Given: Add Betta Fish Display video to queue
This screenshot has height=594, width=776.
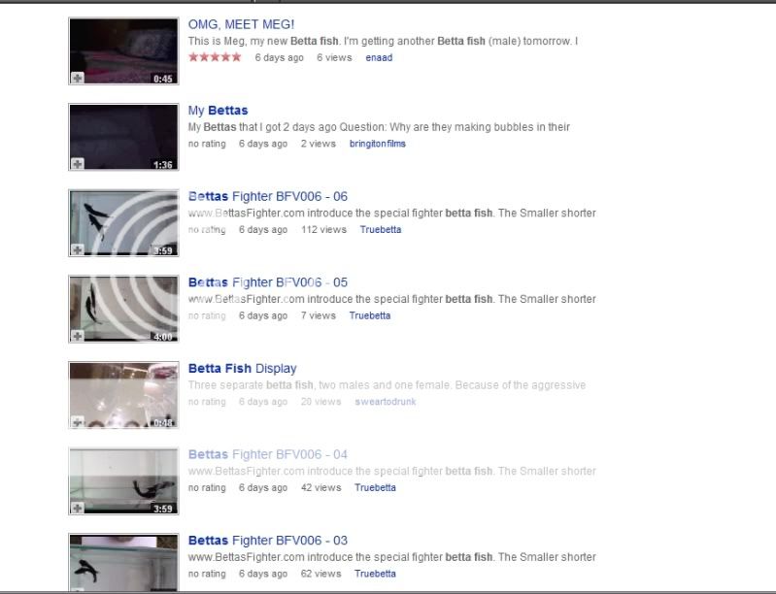Looking at the screenshot, I should click(x=77, y=422).
